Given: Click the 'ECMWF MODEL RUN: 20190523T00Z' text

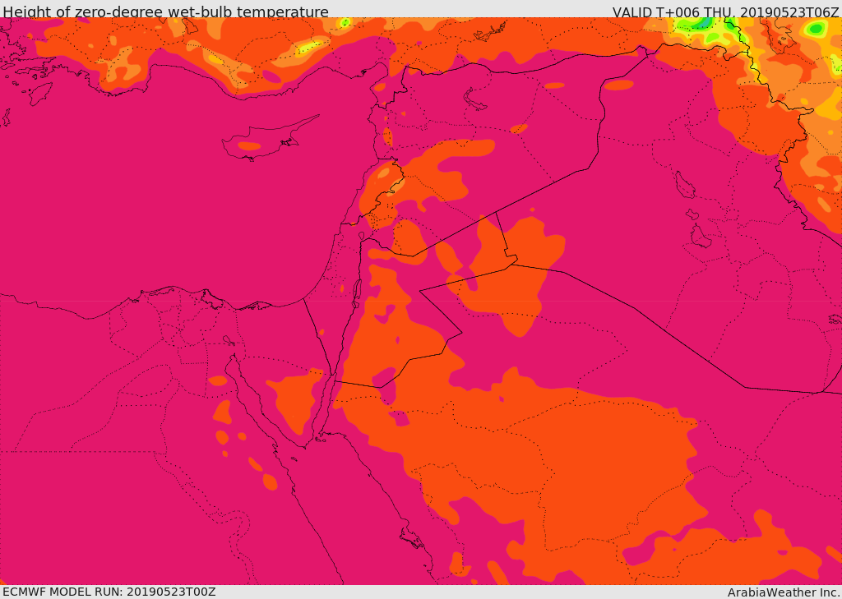Looking at the screenshot, I should pyautogui.click(x=109, y=592).
